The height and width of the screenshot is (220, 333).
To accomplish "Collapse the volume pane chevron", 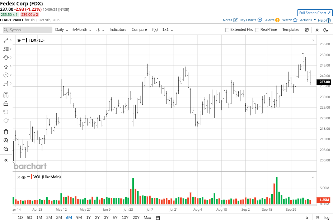I will [313, 177].
